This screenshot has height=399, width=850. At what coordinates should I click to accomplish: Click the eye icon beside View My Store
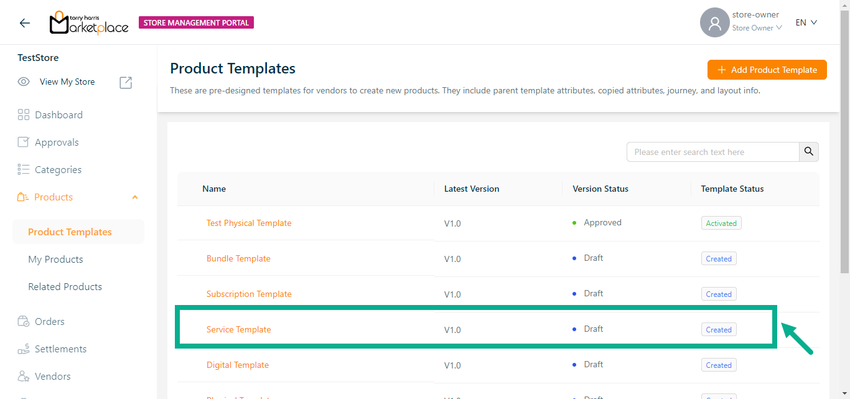click(x=24, y=82)
